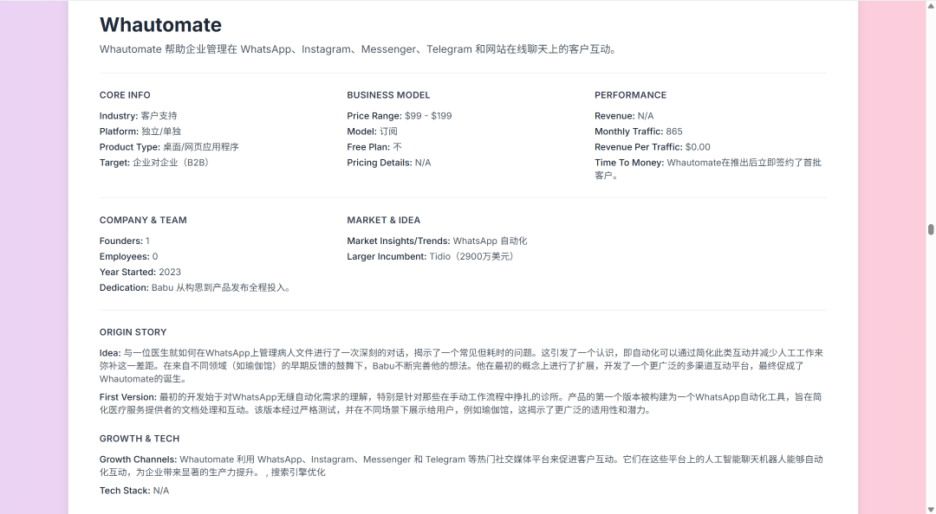Click the Time To Money text
Image resolution: width=936 pixels, height=514 pixels.
point(708,169)
